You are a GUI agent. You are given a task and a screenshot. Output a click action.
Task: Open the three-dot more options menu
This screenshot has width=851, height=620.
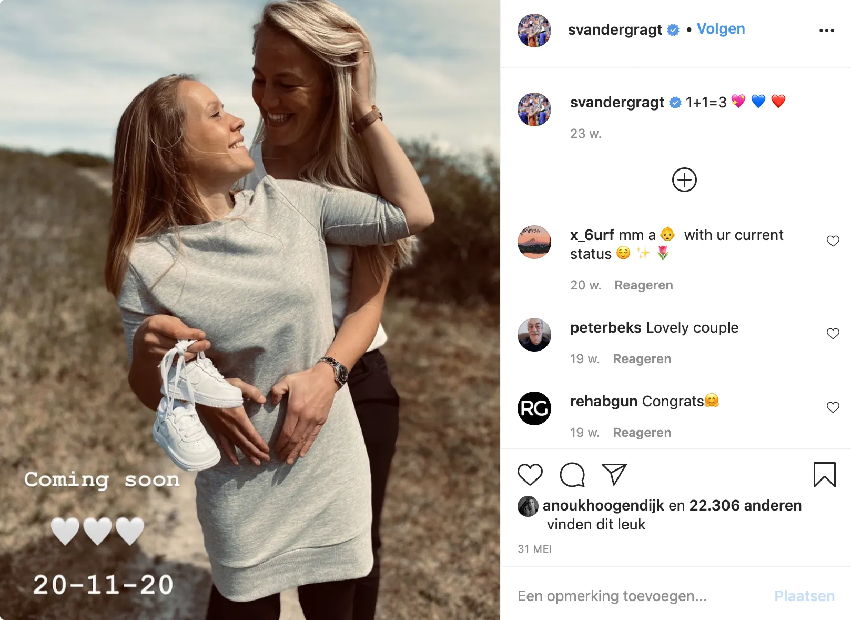(x=826, y=31)
